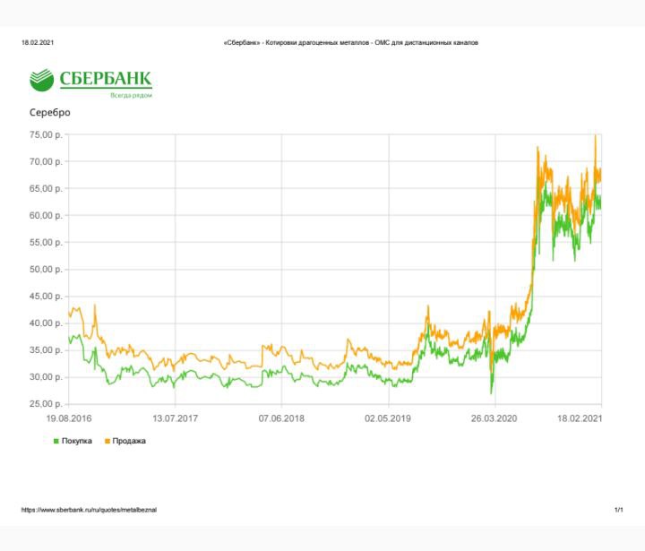Click the Sberbank green circle logo icon
This screenshot has width=645, height=551.
(41, 80)
